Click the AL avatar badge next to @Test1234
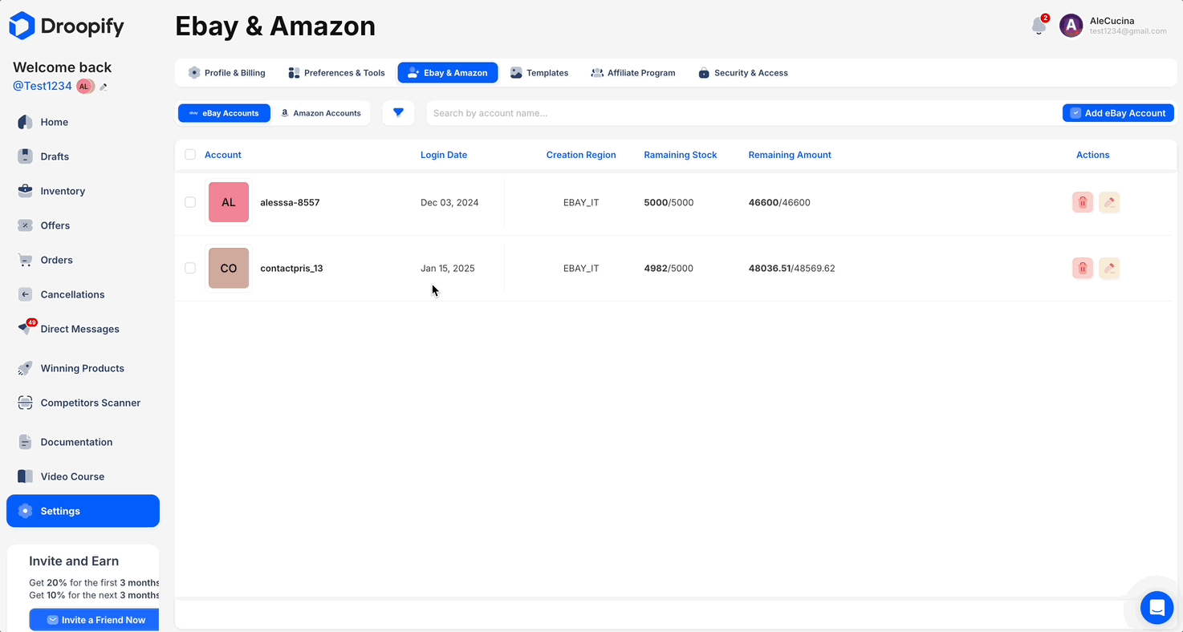Image resolution: width=1183 pixels, height=632 pixels. click(x=84, y=87)
